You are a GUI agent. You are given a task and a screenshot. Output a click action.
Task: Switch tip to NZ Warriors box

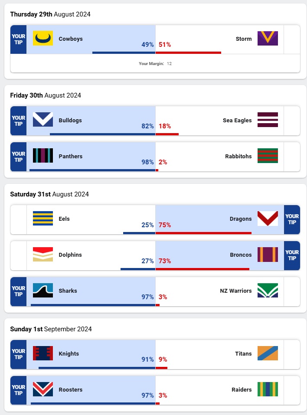click(292, 291)
